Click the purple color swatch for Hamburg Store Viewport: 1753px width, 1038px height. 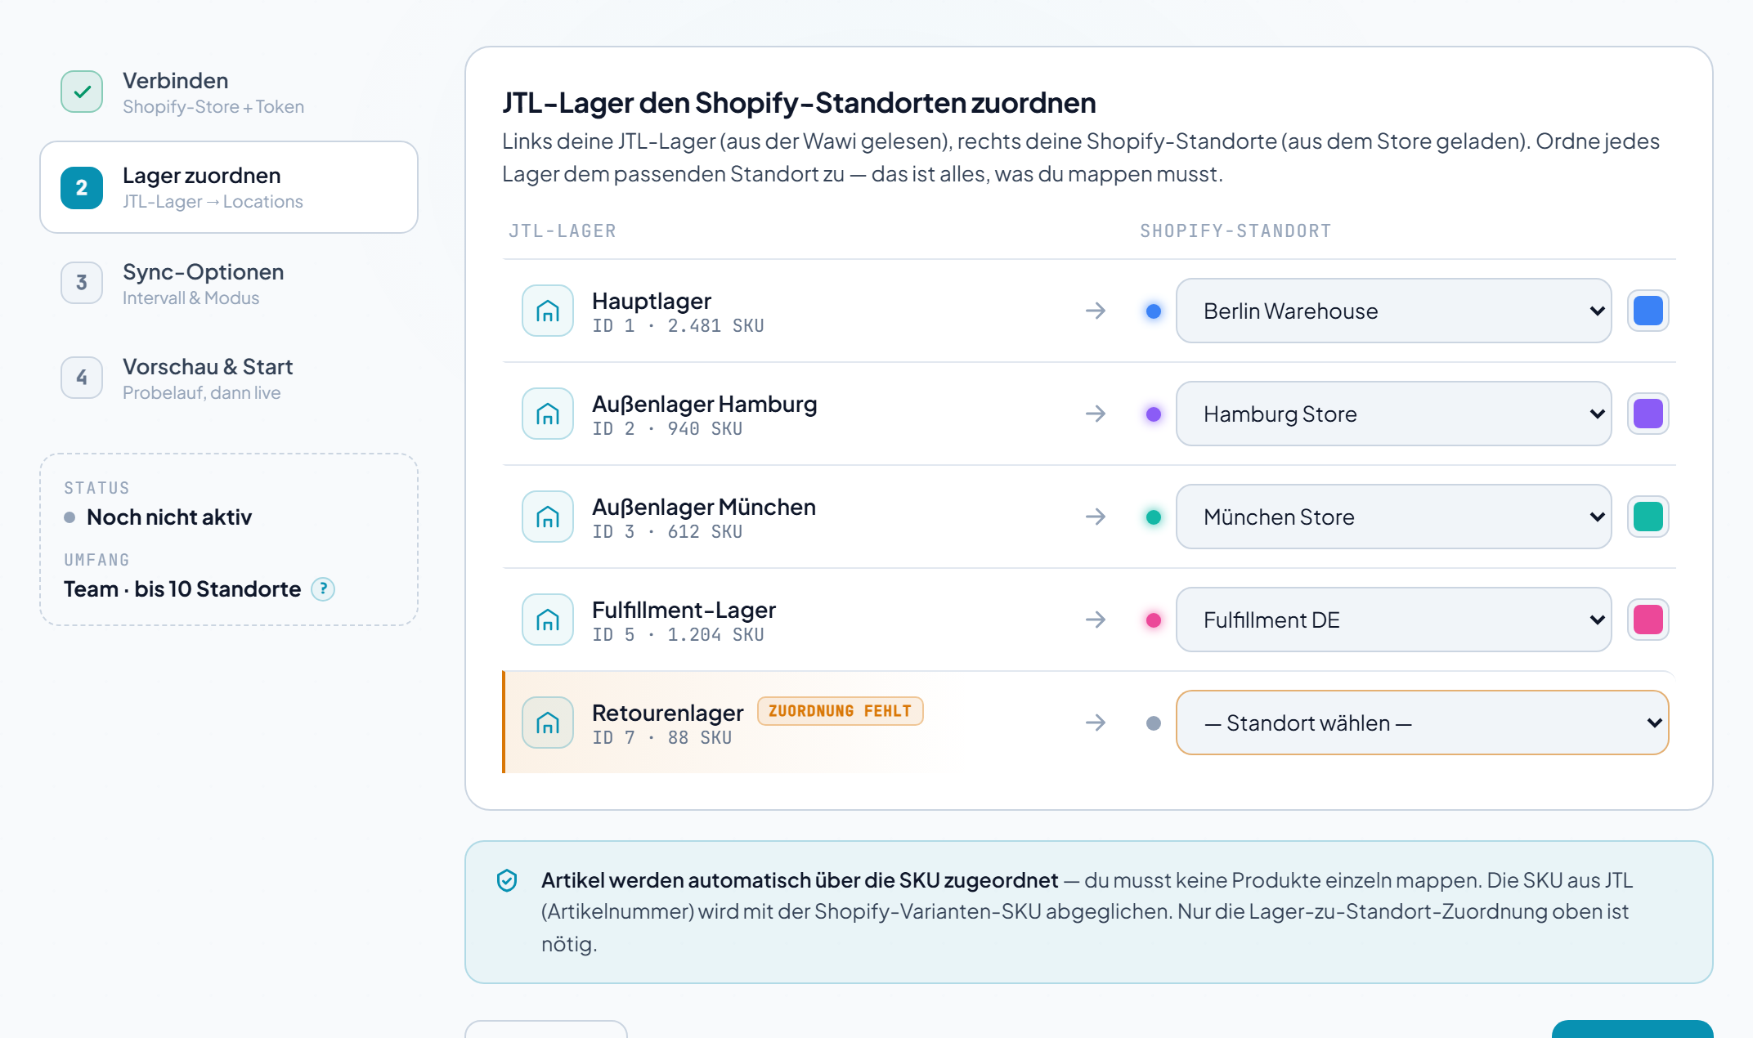click(x=1648, y=414)
